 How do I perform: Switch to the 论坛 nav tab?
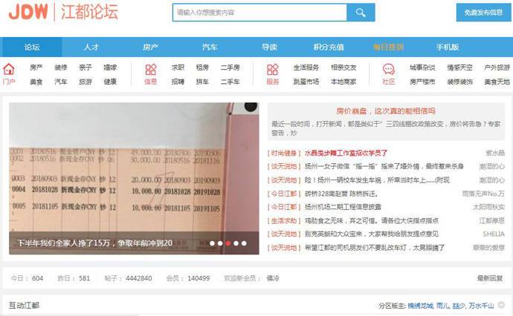(32, 47)
